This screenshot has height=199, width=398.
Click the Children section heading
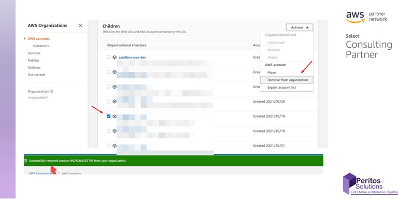click(111, 26)
